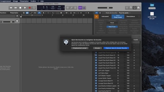The width and height of the screenshot is (164, 92).
Task: Open the Mixage menu
Action: click(x=15, y=1)
